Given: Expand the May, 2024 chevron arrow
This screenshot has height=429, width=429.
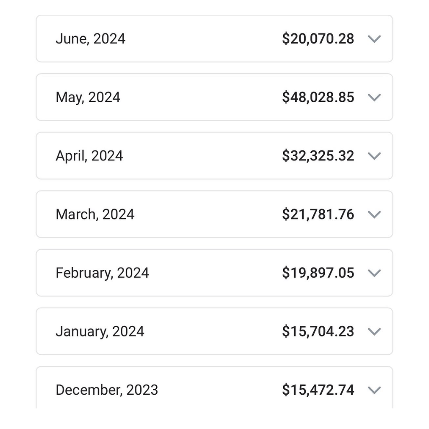Looking at the screenshot, I should [374, 97].
